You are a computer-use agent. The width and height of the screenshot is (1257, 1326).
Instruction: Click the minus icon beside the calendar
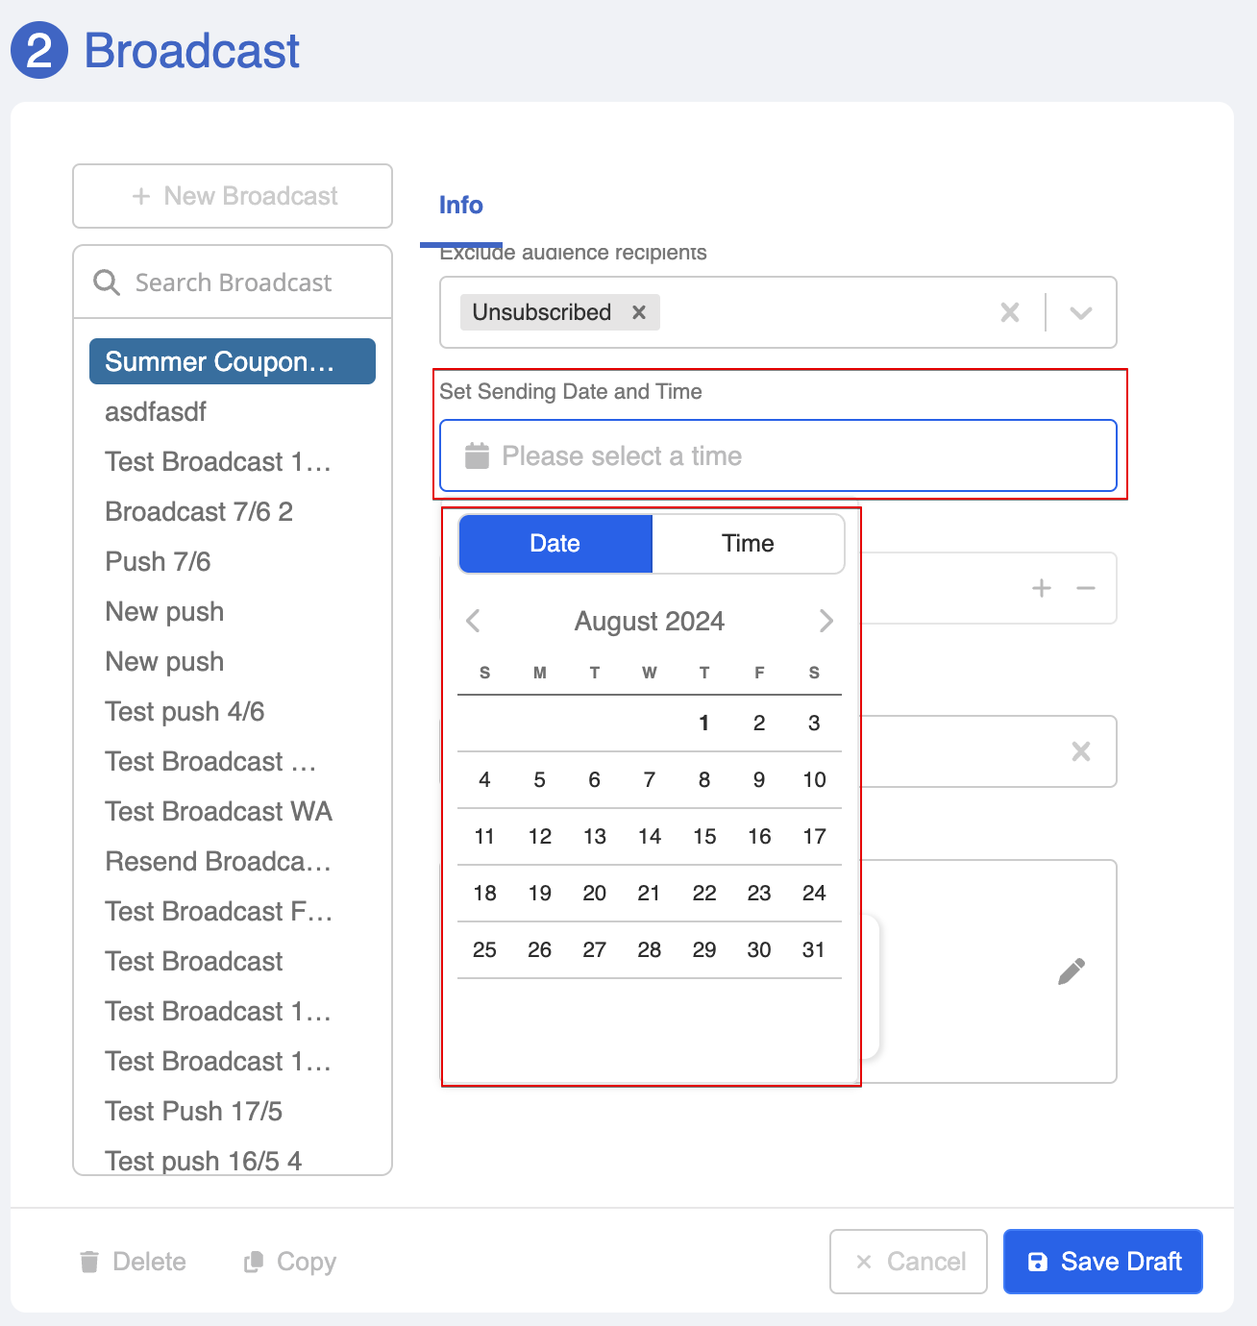click(1086, 588)
